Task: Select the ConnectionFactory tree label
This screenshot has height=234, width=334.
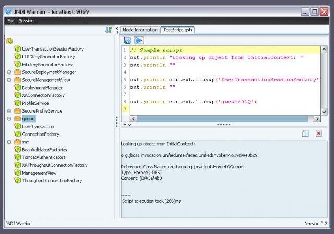Action: tap(41, 134)
